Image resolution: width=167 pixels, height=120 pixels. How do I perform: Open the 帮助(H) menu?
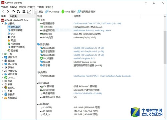click(x=49, y=7)
